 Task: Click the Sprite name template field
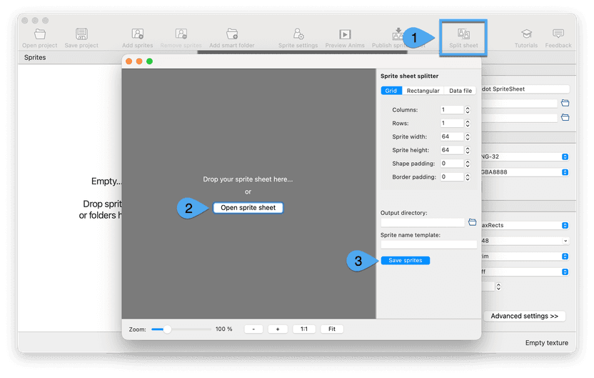click(x=428, y=244)
